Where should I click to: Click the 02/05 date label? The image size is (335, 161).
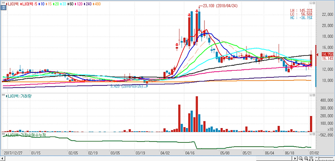pyautogui.click(x=73, y=153)
